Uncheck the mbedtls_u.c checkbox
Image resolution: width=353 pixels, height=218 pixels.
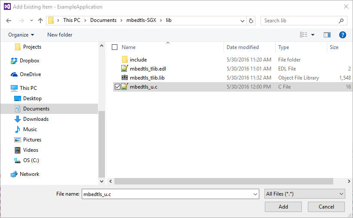click(x=117, y=87)
